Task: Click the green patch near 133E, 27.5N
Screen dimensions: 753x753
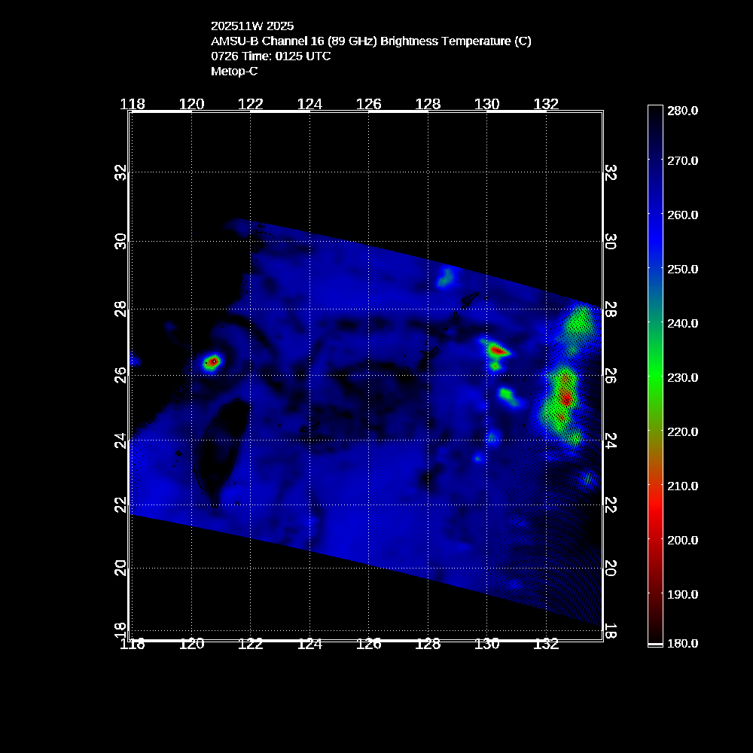Action: click(x=581, y=325)
